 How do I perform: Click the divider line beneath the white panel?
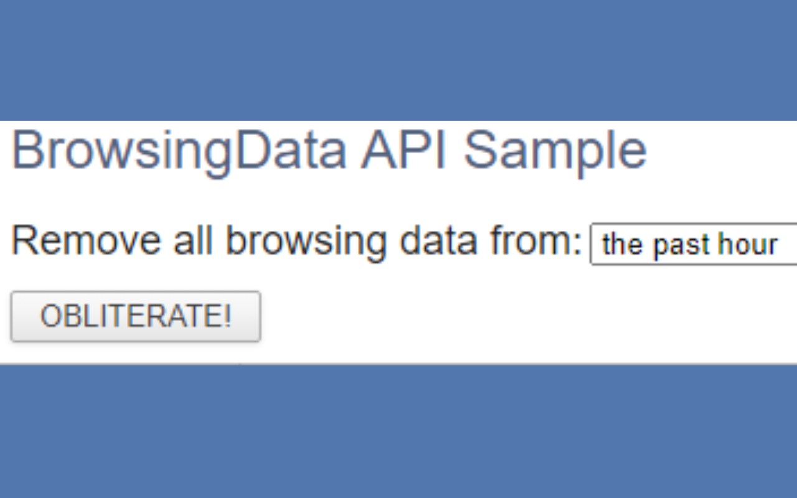pos(398,364)
